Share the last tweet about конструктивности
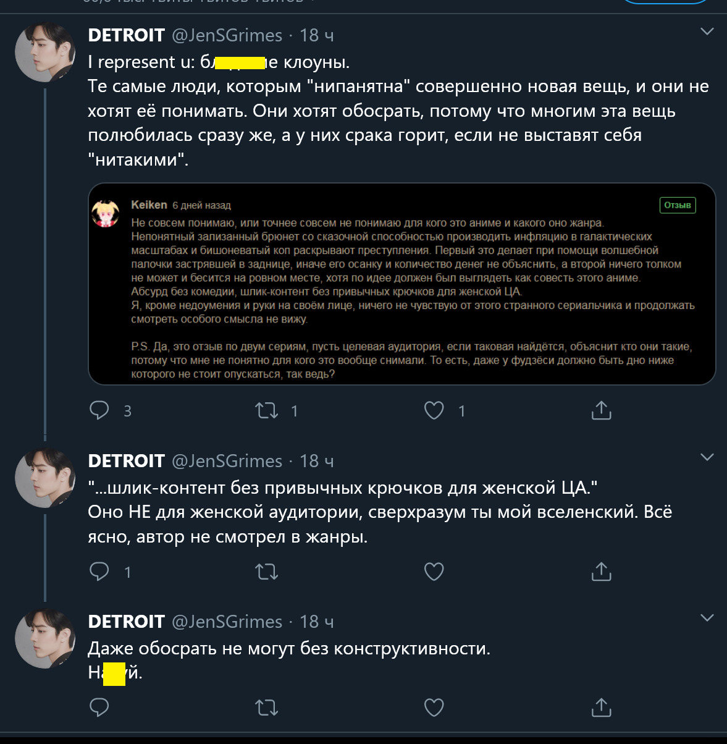The image size is (727, 744). 601,707
